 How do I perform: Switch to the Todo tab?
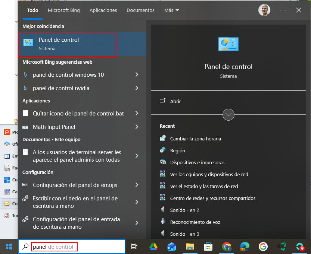[32, 10]
